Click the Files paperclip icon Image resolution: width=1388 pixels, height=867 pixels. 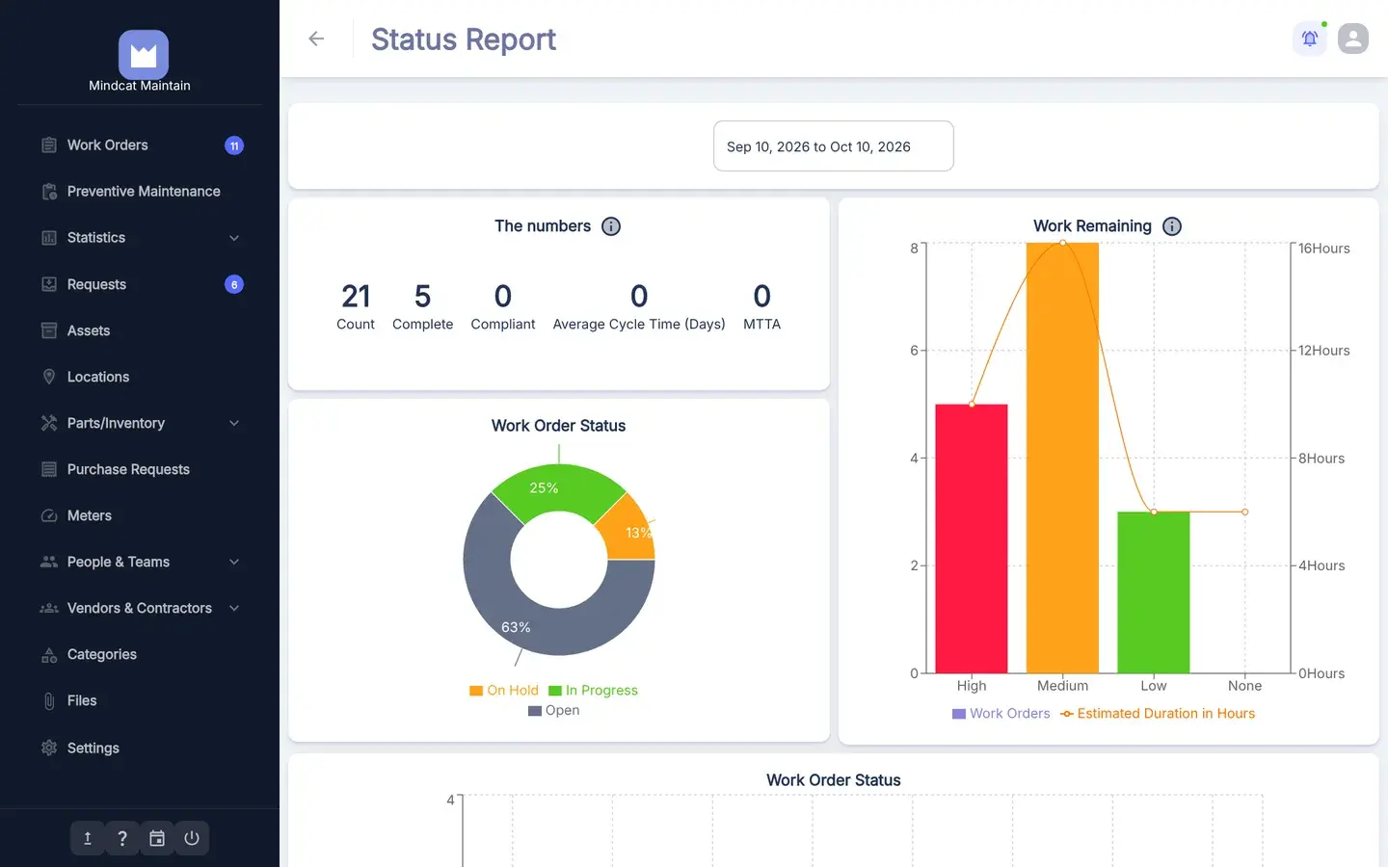coord(49,701)
